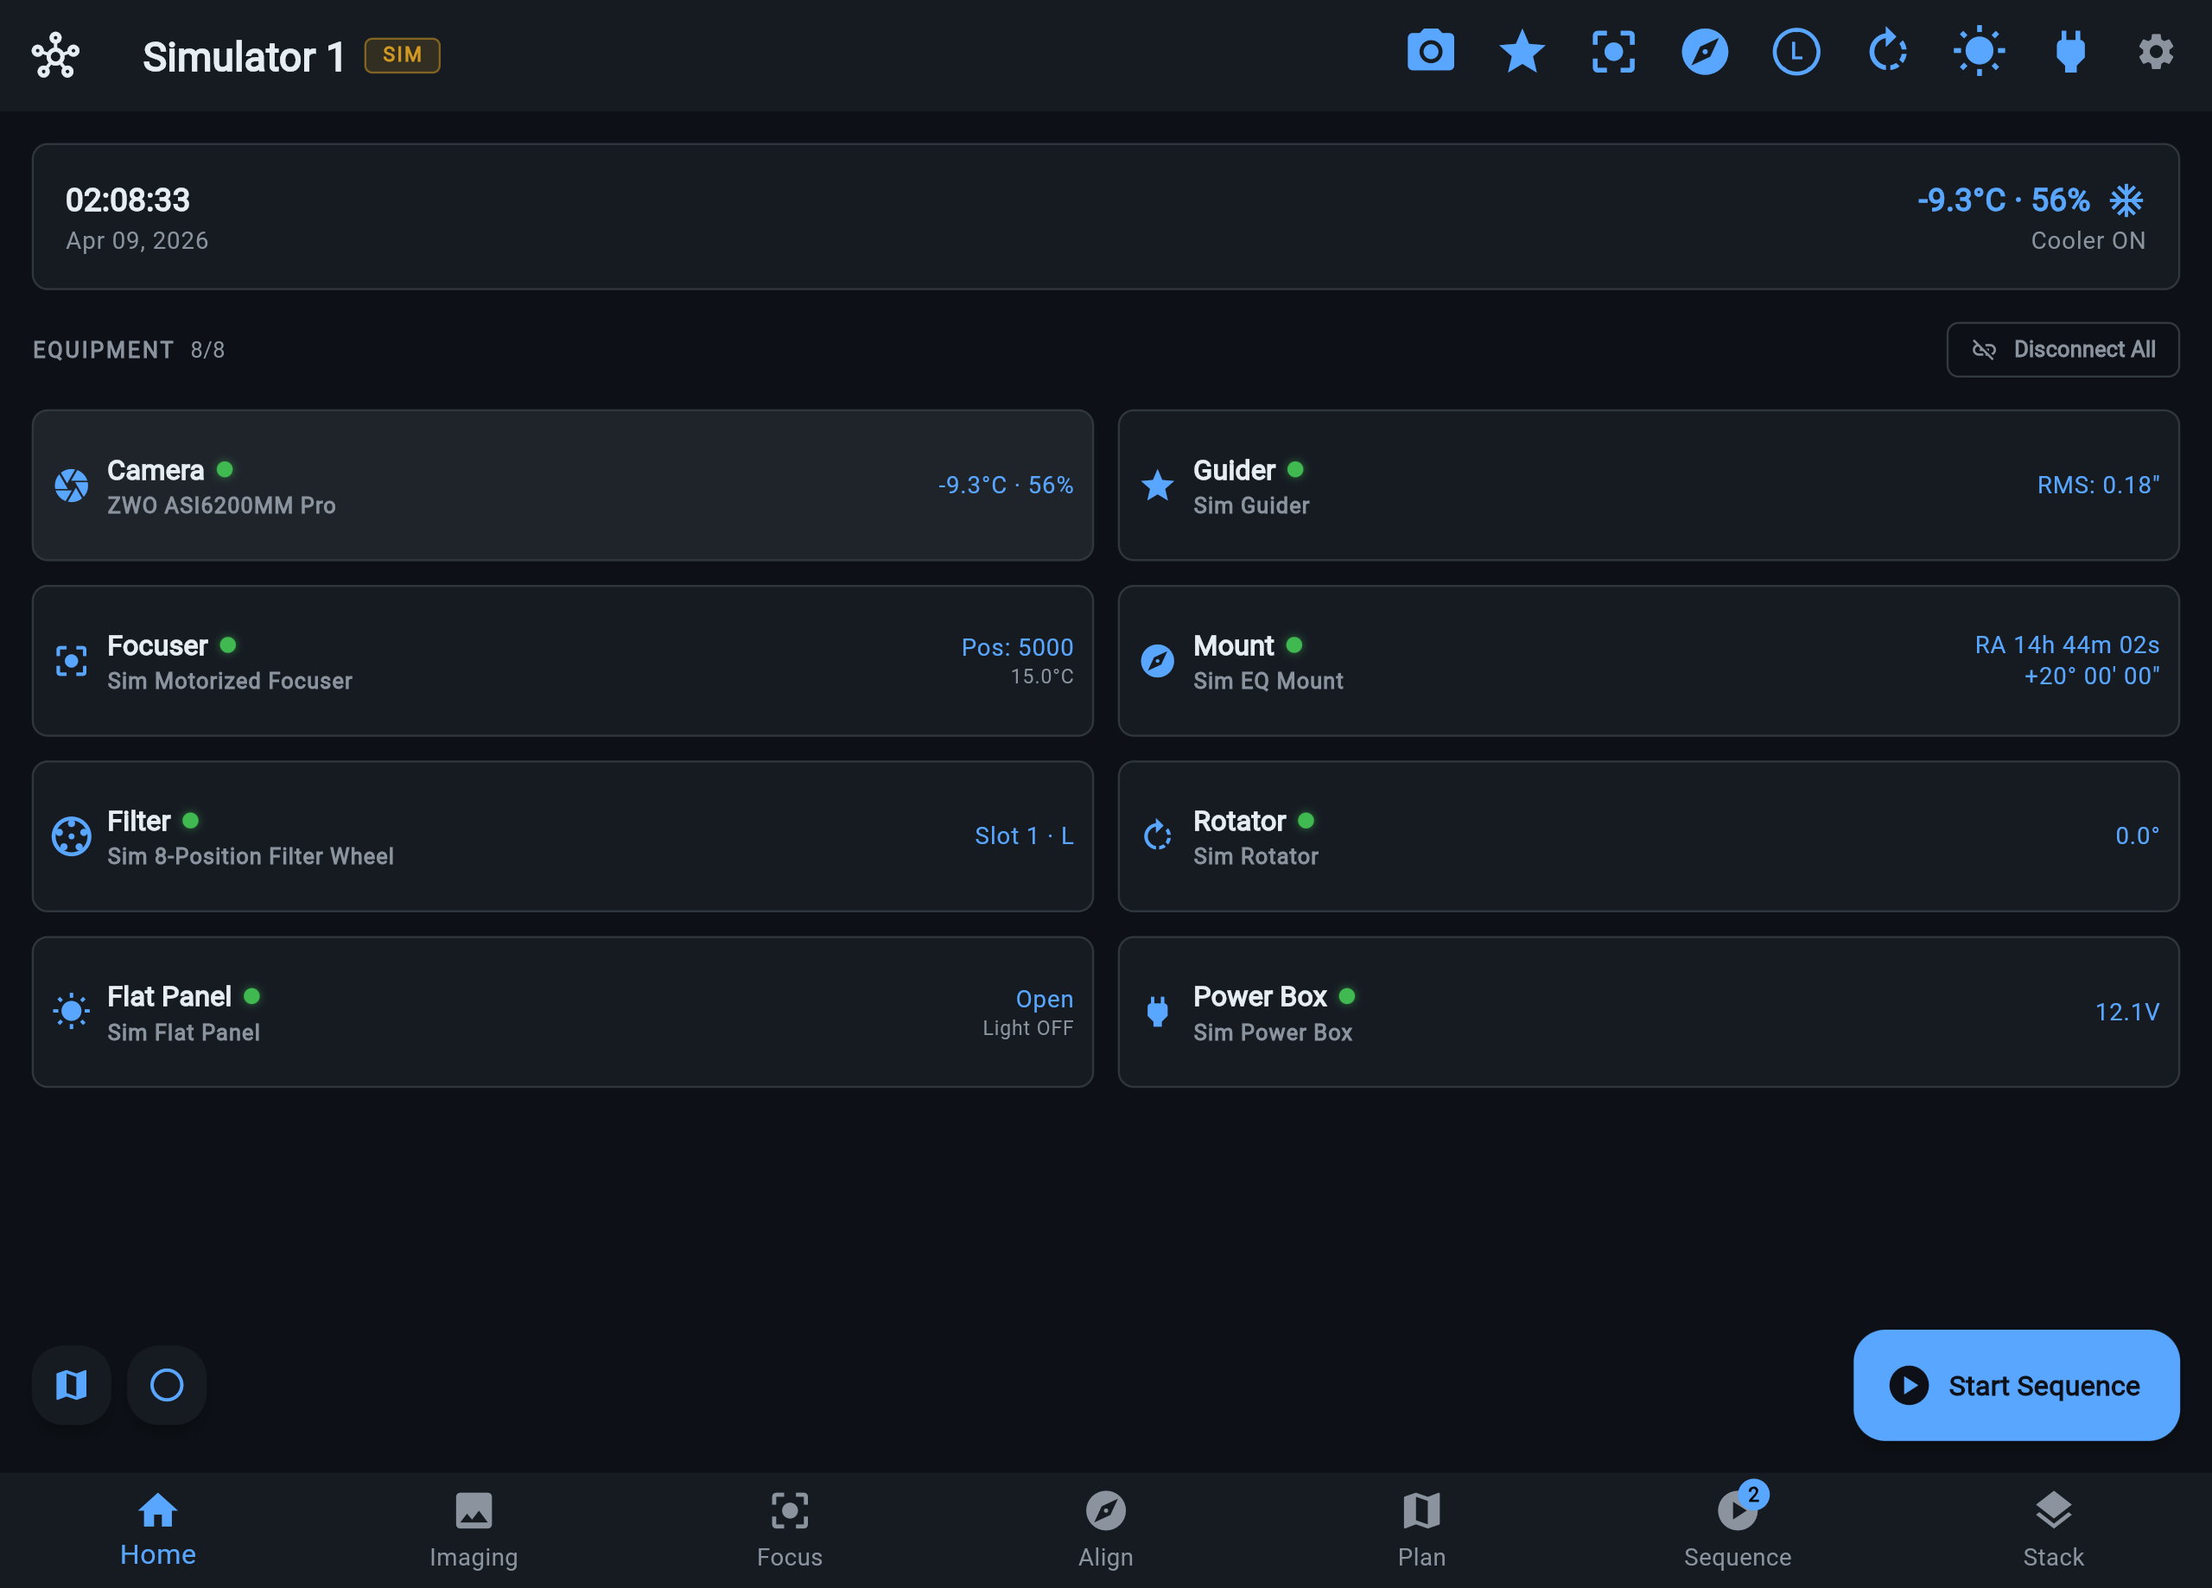Click guider RMS: 0.18" value
This screenshot has width=2212, height=1588.
click(2098, 485)
